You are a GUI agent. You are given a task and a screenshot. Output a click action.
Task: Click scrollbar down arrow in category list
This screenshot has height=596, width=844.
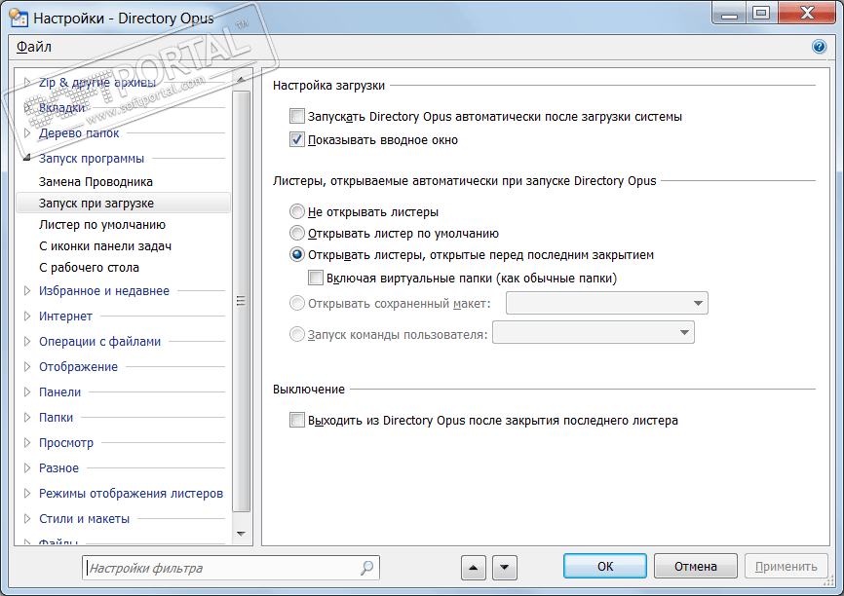[x=241, y=534]
